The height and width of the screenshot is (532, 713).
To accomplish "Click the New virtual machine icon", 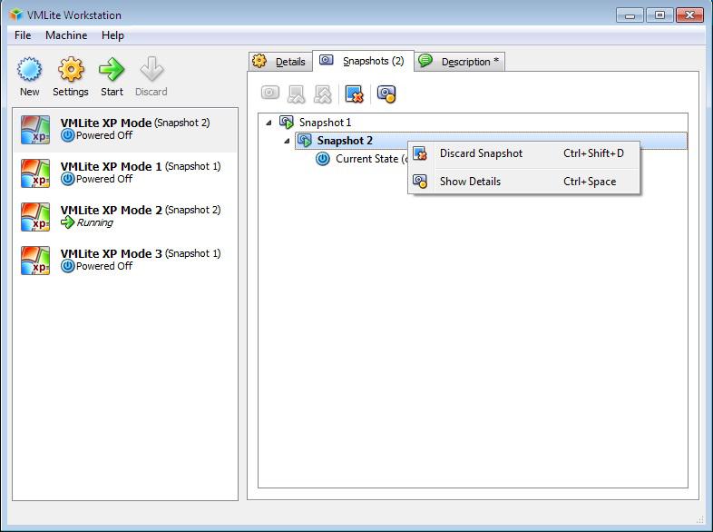I will (30, 70).
